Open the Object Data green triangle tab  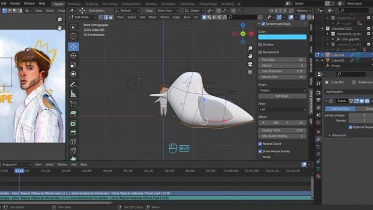click(x=319, y=169)
